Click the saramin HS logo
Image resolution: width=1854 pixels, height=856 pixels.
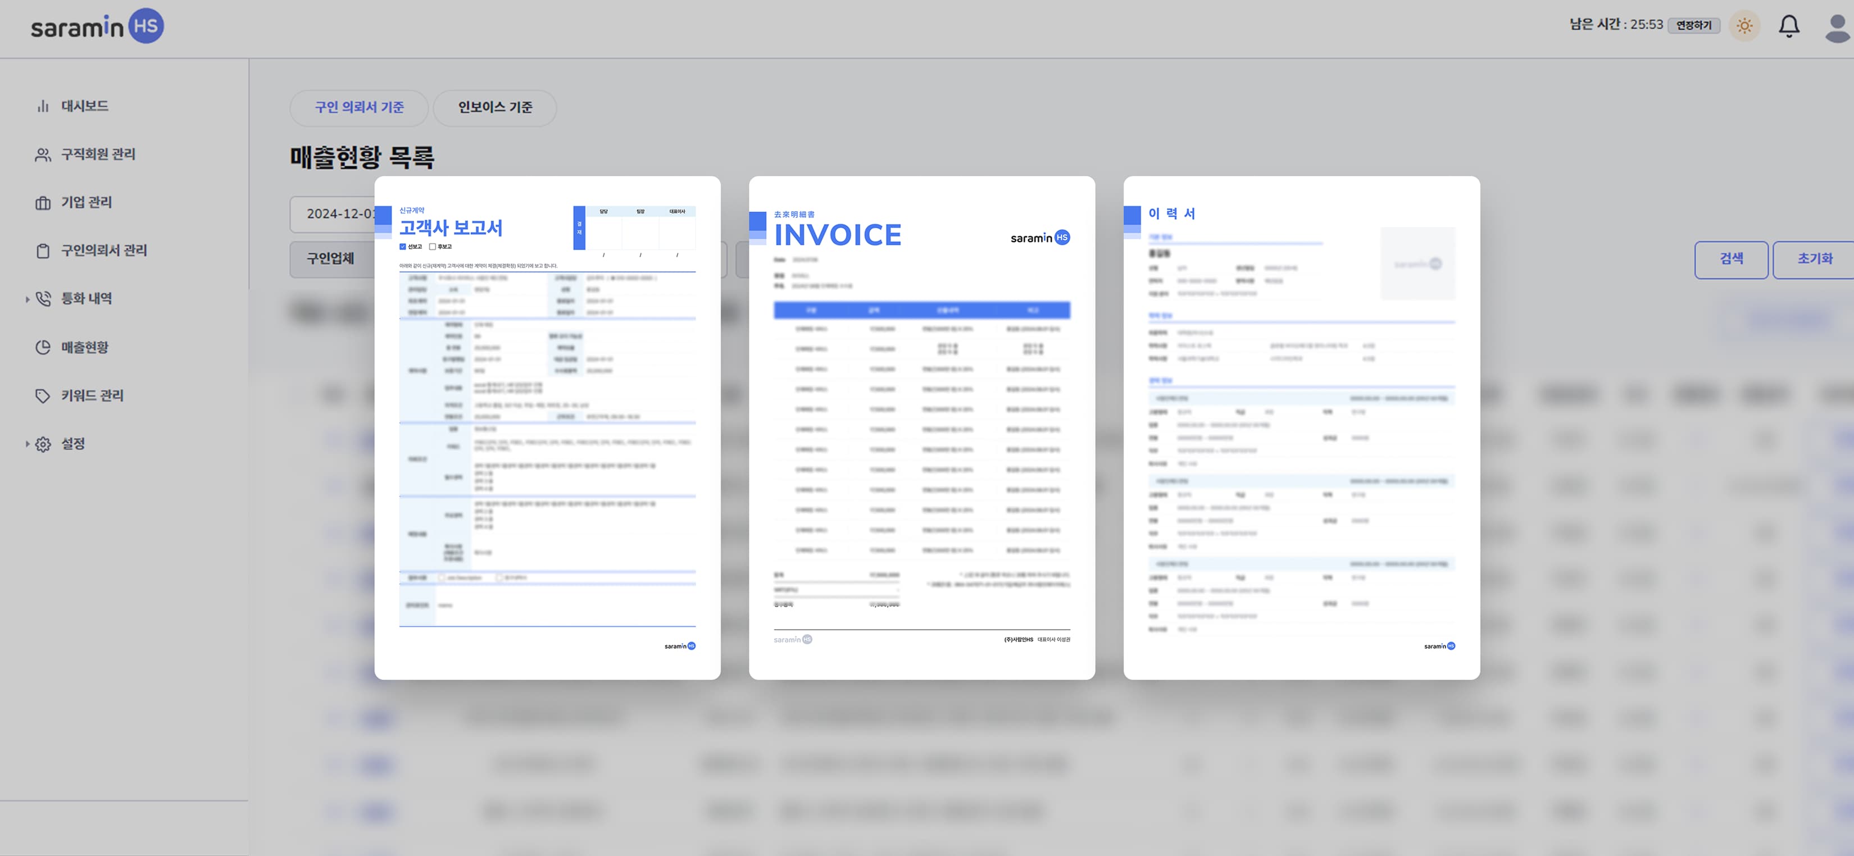coord(97,26)
